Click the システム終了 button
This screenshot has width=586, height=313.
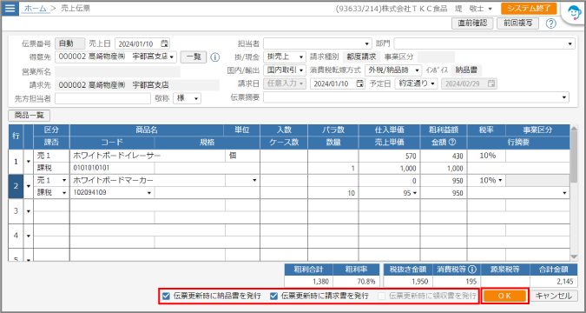pos(529,9)
